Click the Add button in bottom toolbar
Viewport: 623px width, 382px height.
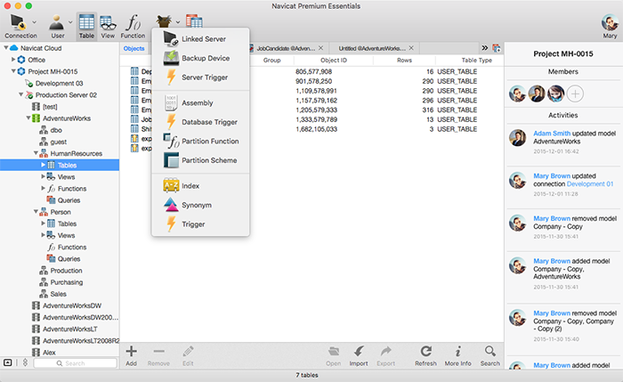tap(131, 356)
